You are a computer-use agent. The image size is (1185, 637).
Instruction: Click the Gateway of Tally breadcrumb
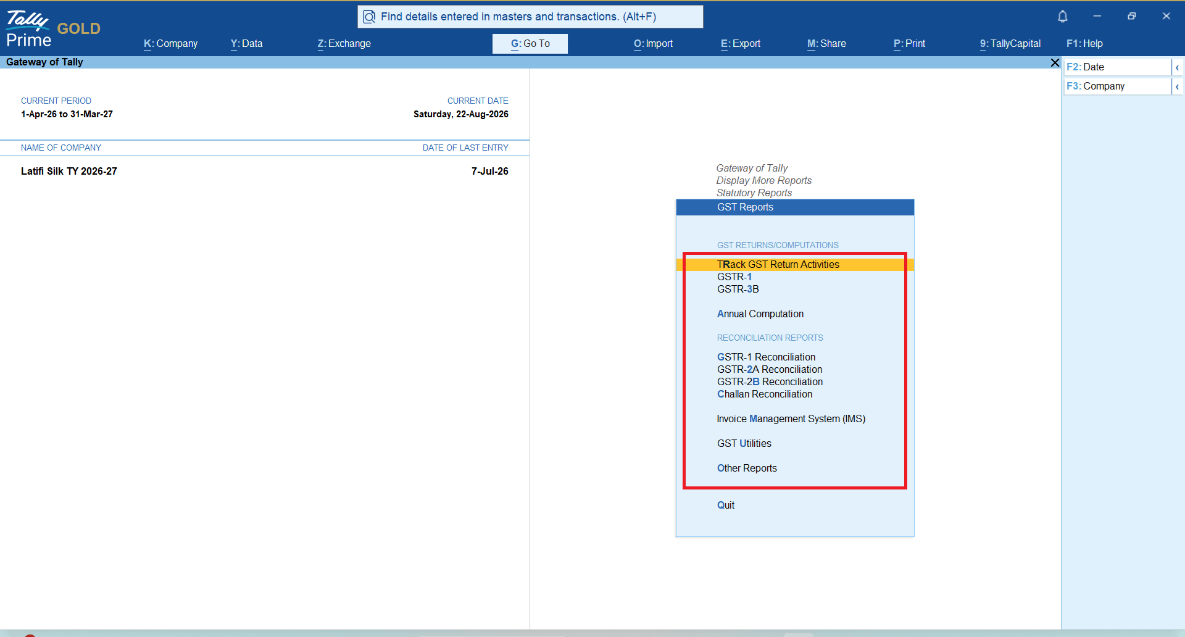pos(752,169)
